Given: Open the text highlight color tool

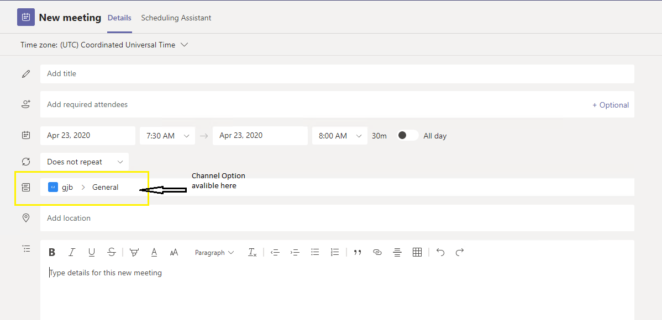Looking at the screenshot, I should pos(134,252).
